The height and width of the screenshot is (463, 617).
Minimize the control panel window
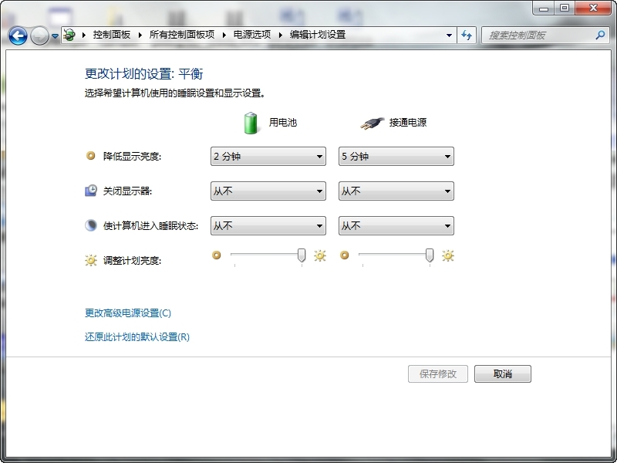[544, 8]
